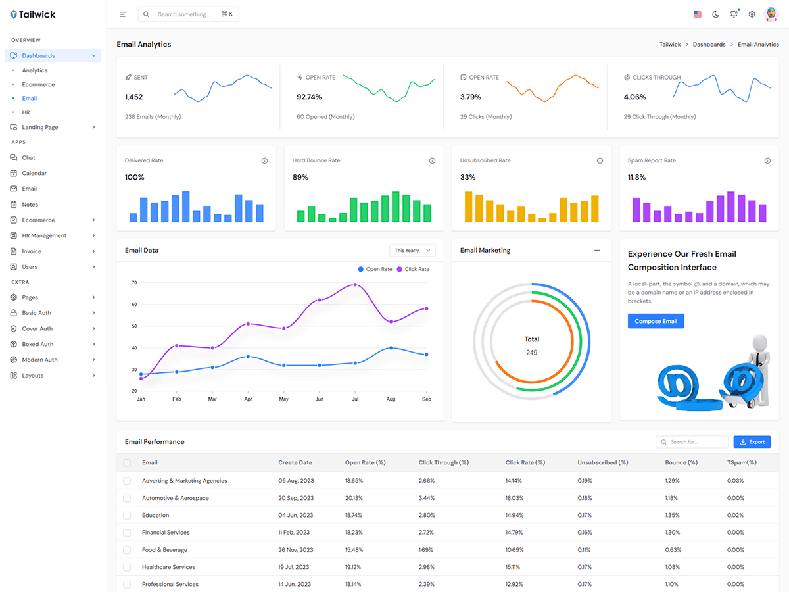Switch to dark mode via moon icon
Viewport: 789px width, 592px height.
click(716, 14)
